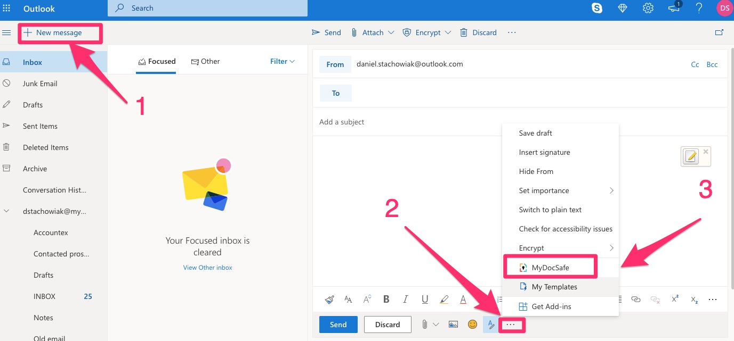Toggle superscript formatting
The height and width of the screenshot is (341, 734).
pyautogui.click(x=675, y=300)
